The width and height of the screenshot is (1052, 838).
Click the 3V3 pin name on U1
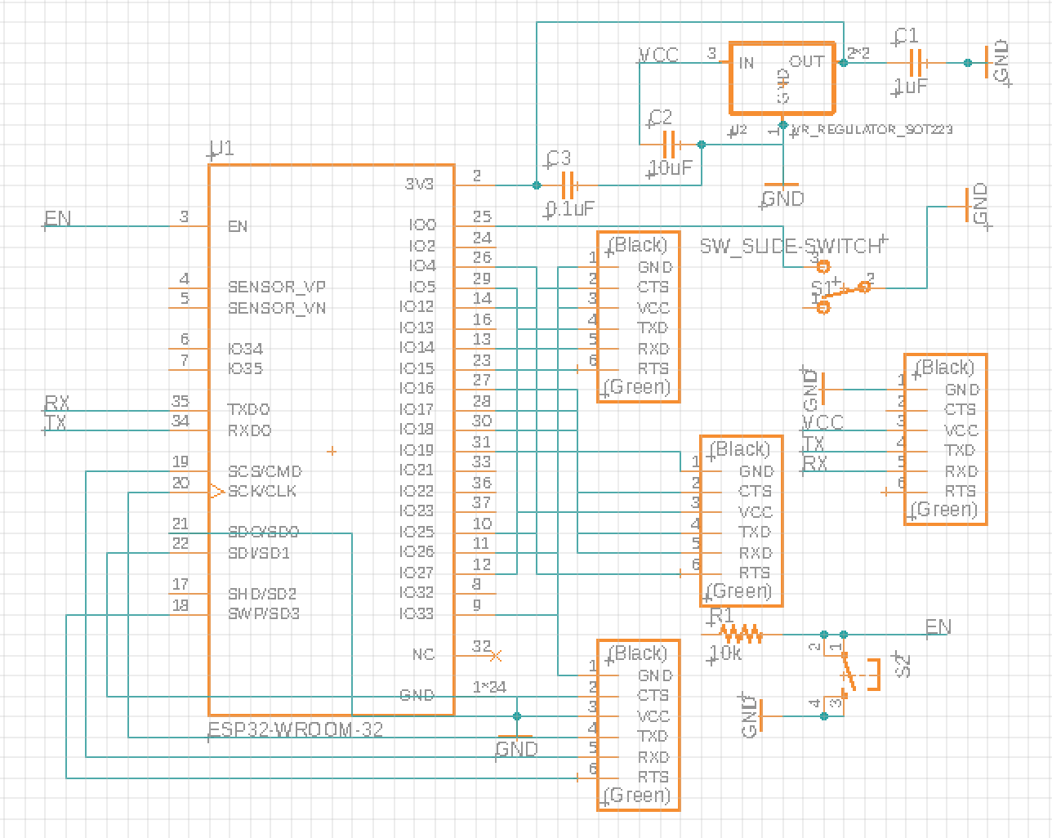pos(419,185)
